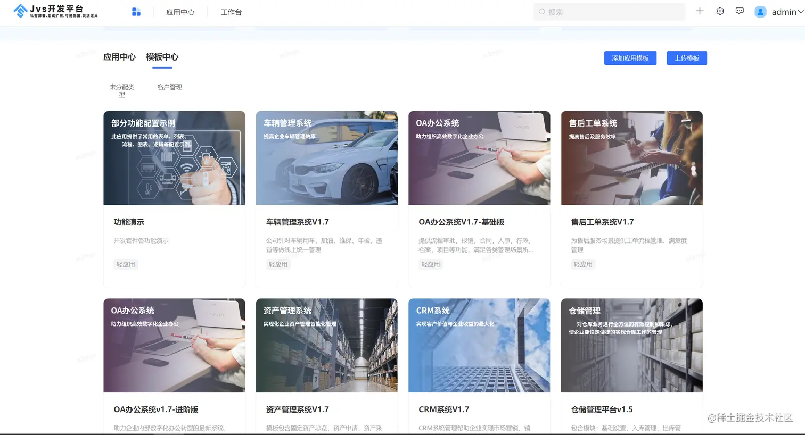Click 轻应用 tag under 车辆管理系统V1.7

coord(278,264)
